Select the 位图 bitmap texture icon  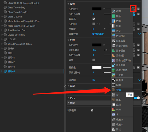point(114,11)
